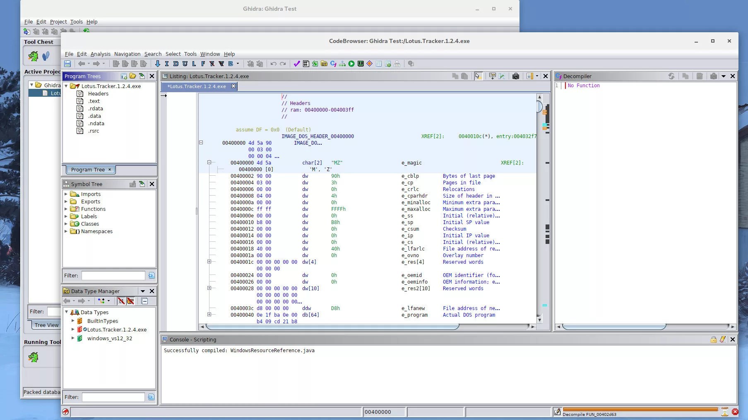
Task: Click the function call tree hierarchy icon
Action: [x=342, y=64]
